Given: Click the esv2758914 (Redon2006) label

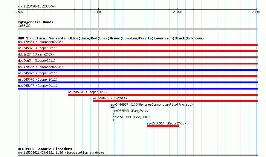Looking at the screenshot, I should click(x=166, y=123).
